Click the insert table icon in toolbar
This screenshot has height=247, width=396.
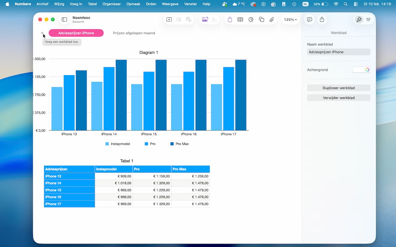point(240,20)
